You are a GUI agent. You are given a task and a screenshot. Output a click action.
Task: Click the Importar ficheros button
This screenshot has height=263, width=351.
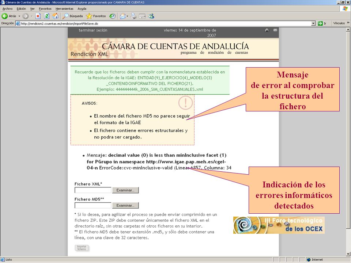point(82,248)
